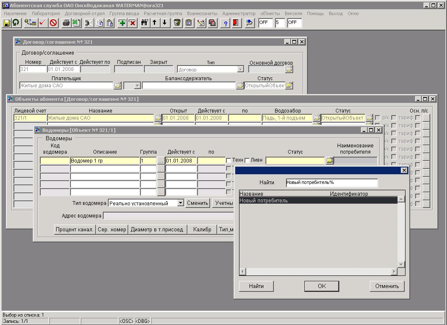Expand the Тип dropdown showing Договор
Viewport: 447px width, 325px height.
(x=240, y=70)
